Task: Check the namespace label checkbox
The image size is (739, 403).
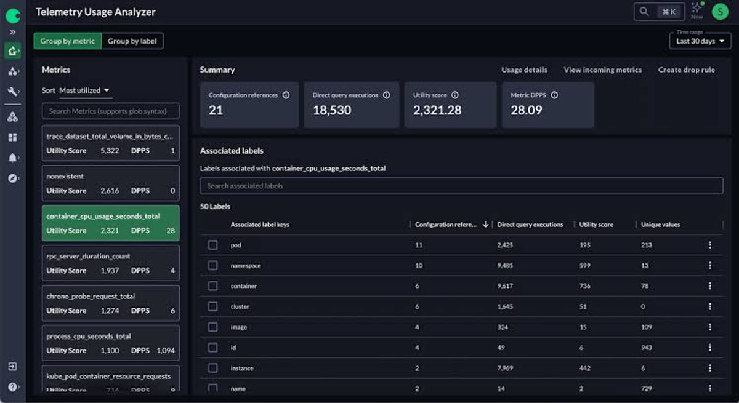Action: click(213, 265)
